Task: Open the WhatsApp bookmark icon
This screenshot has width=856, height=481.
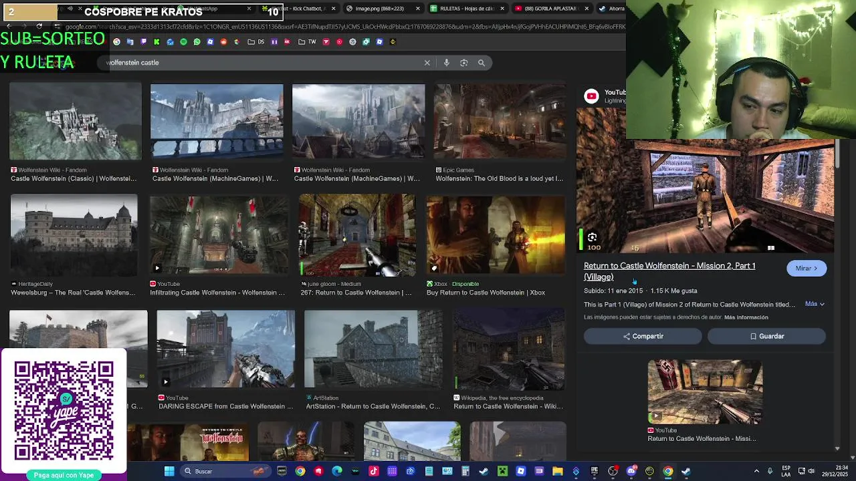Action: point(197,41)
